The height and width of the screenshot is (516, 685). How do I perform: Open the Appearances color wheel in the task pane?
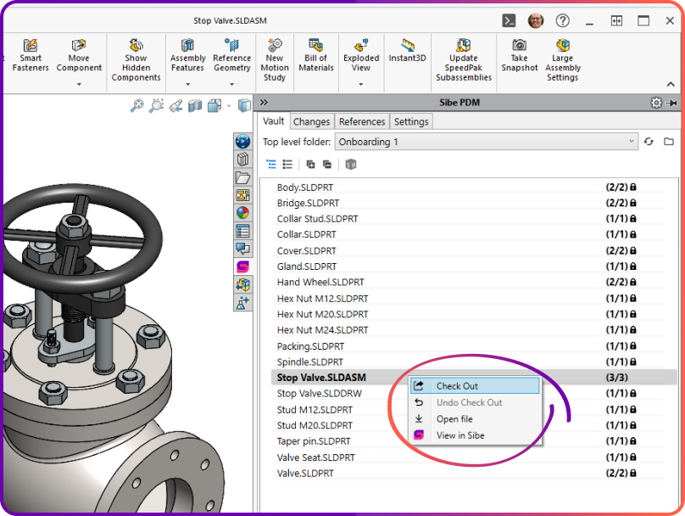pyautogui.click(x=243, y=213)
